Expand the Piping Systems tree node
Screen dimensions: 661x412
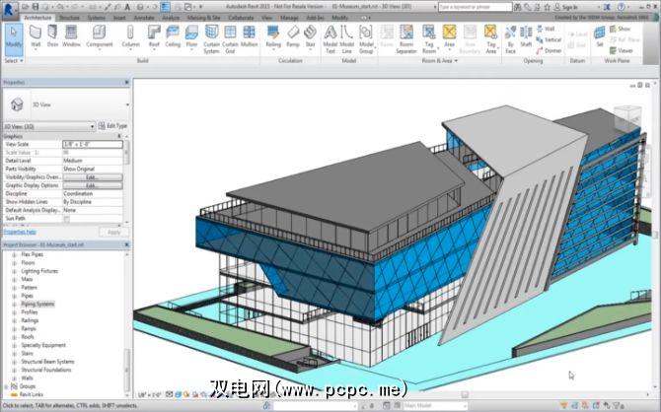[14, 305]
